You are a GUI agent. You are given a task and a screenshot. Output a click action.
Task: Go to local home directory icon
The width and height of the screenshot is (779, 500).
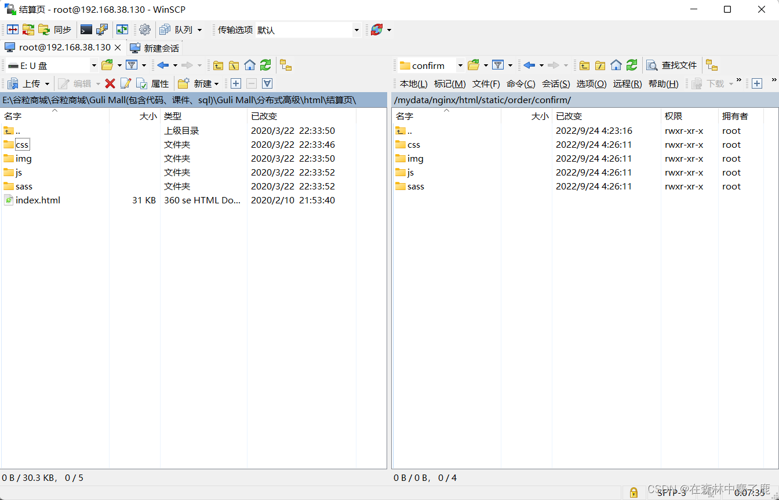[250, 65]
